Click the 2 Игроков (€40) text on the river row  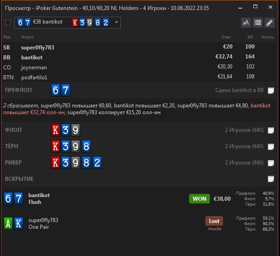pyautogui.click(x=244, y=163)
